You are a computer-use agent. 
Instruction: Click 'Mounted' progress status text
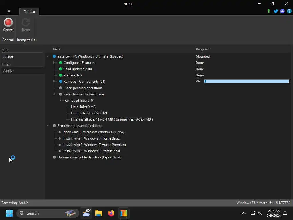(203, 56)
